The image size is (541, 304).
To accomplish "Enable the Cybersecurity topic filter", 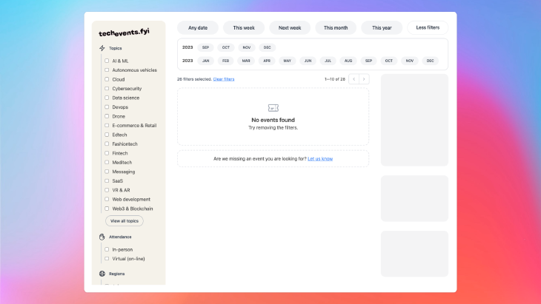I will 107,88.
